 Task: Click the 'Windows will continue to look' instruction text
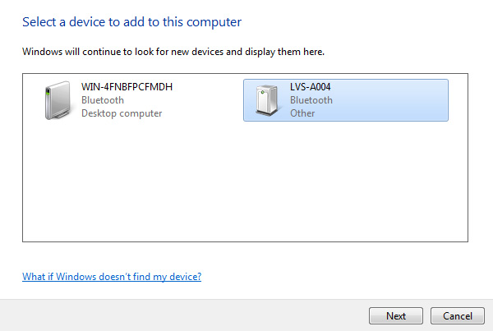[x=173, y=52]
